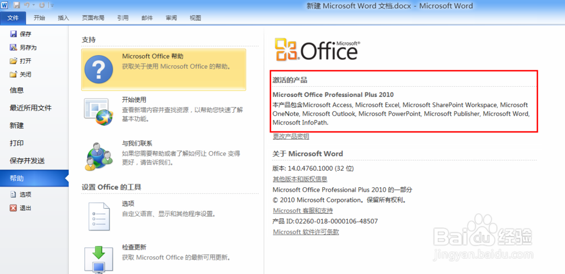
Task: Click the 更改产品密钥 link
Action: point(291,136)
